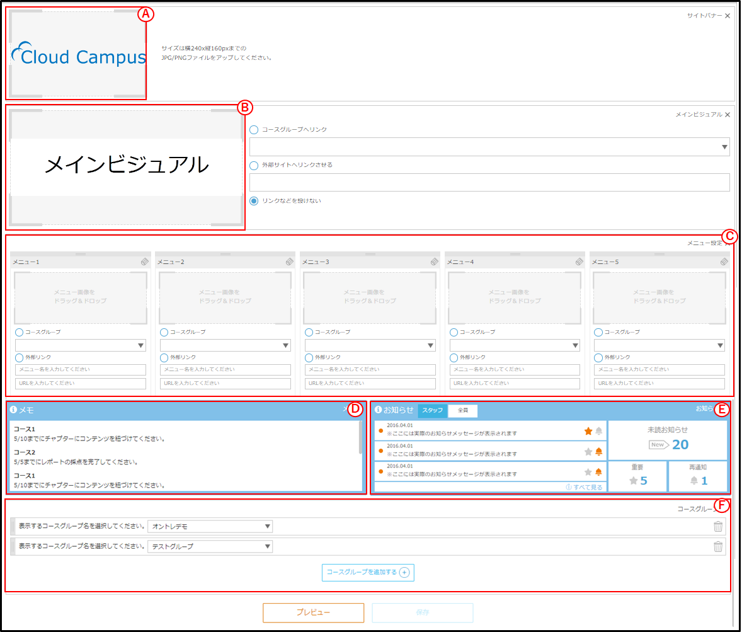Close the メインビジュアル section
Image resolution: width=742 pixels, height=632 pixels.
tap(728, 115)
